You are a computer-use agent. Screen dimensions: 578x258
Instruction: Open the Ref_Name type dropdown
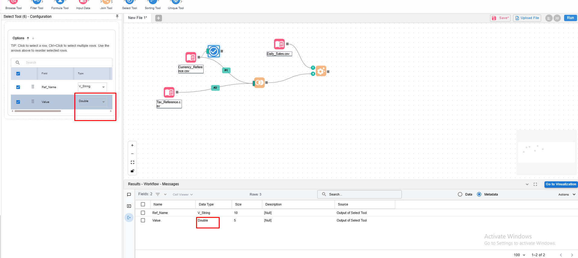92,87
